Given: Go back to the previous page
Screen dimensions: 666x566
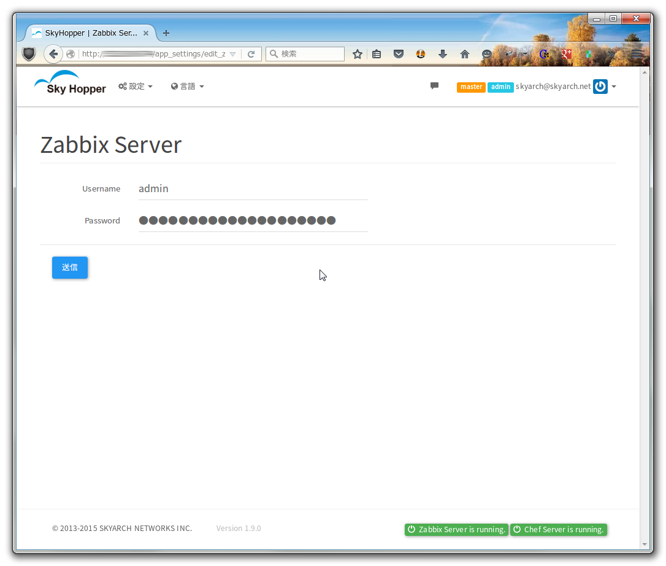Looking at the screenshot, I should tap(53, 54).
